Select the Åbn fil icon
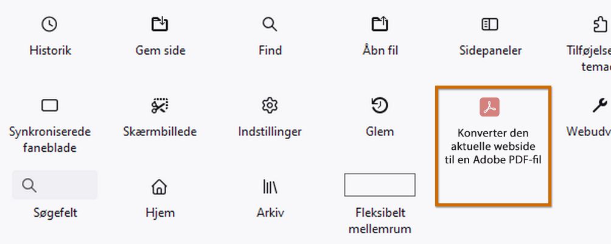611x244 pixels. coord(380,24)
